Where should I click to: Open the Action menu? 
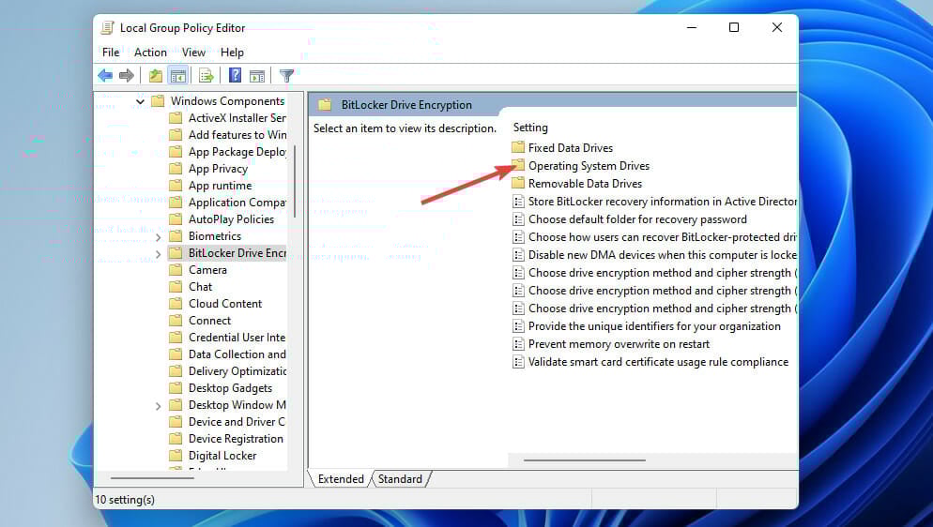click(x=150, y=53)
